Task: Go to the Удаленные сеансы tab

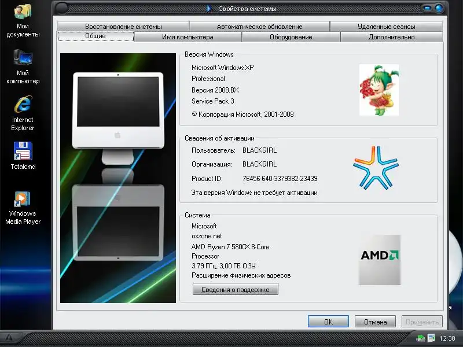Action: (386, 26)
